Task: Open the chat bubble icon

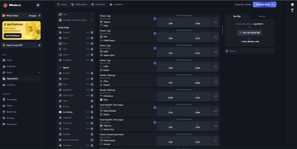Action: [x=292, y=5]
